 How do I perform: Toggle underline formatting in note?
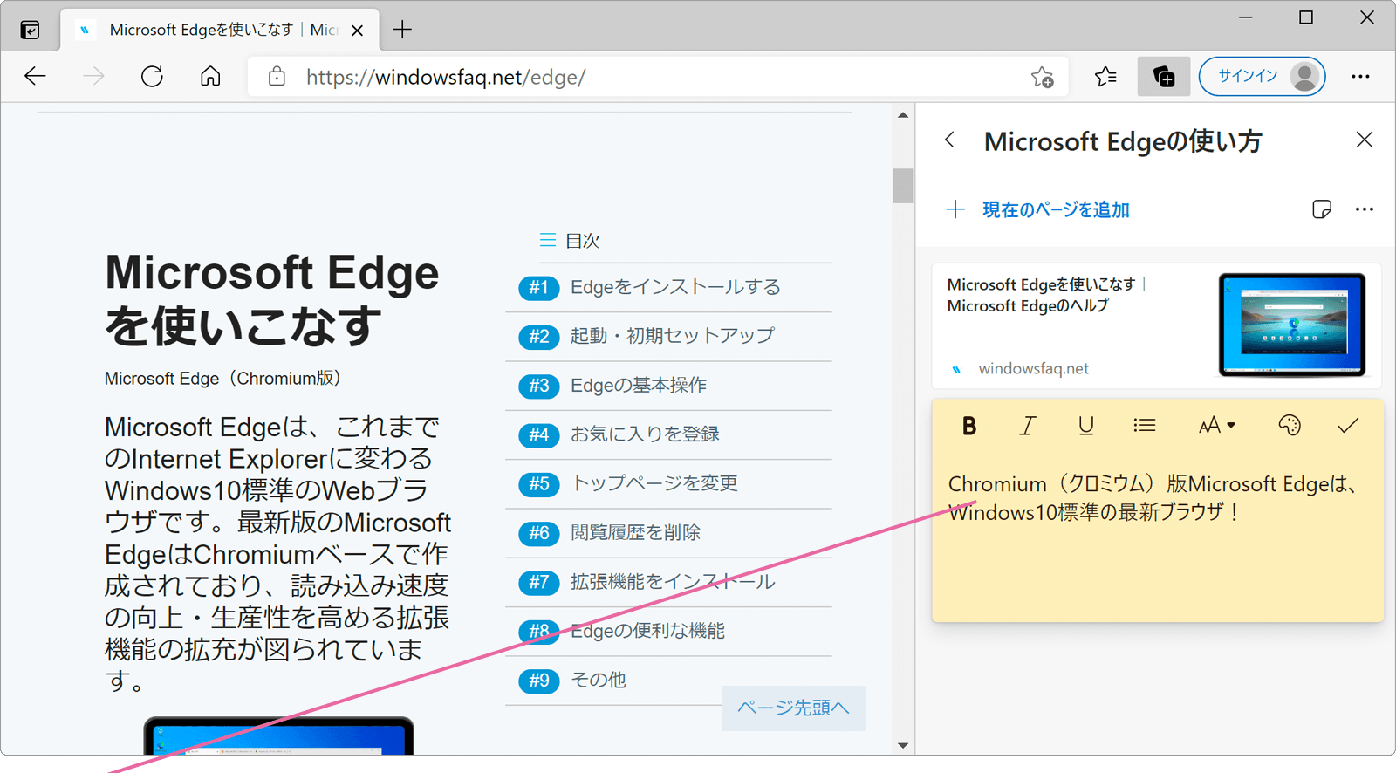(1085, 426)
